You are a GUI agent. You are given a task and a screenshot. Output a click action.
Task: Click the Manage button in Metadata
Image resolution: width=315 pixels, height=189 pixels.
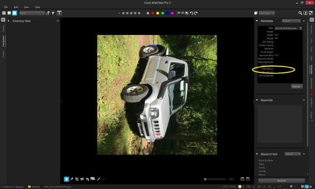point(297,87)
